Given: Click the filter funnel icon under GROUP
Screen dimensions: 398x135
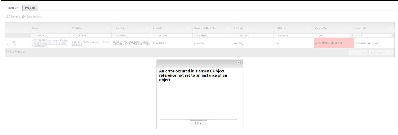Looking at the screenshot, I should pyautogui.click(x=155, y=36).
